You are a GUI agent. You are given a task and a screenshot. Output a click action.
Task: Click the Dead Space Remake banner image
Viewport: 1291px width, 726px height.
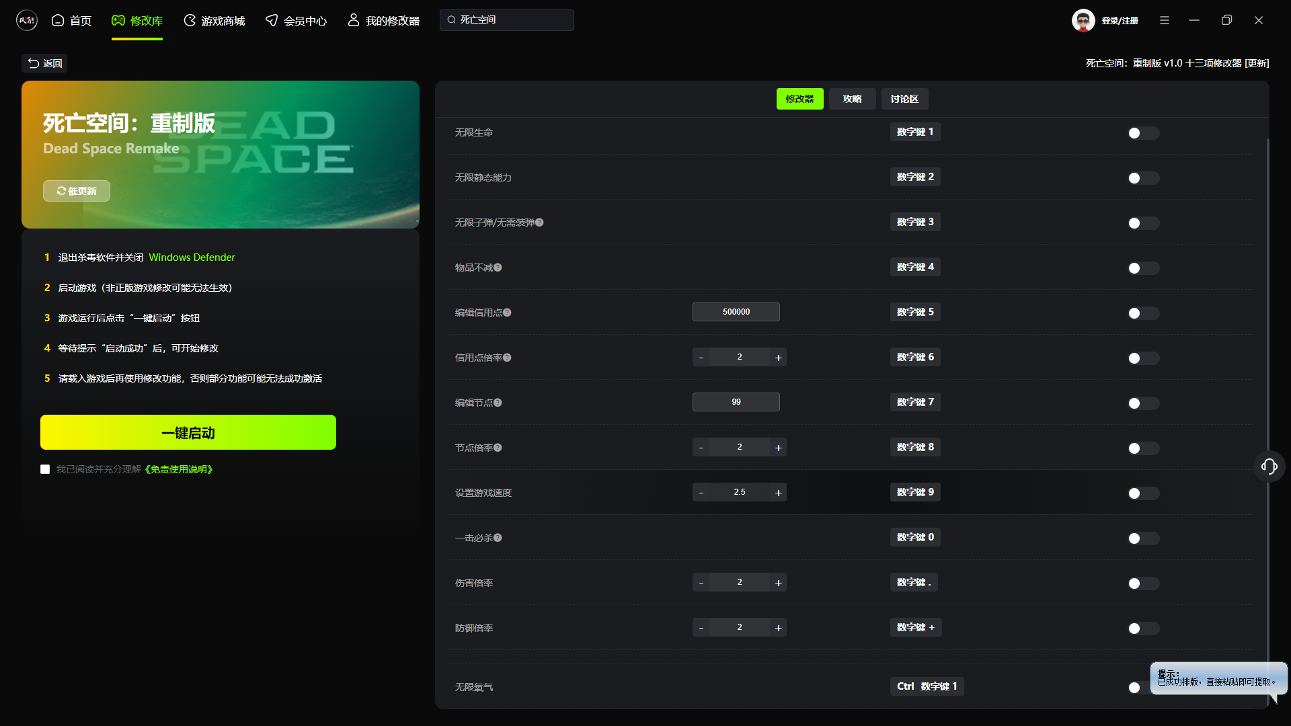pyautogui.click(x=221, y=155)
